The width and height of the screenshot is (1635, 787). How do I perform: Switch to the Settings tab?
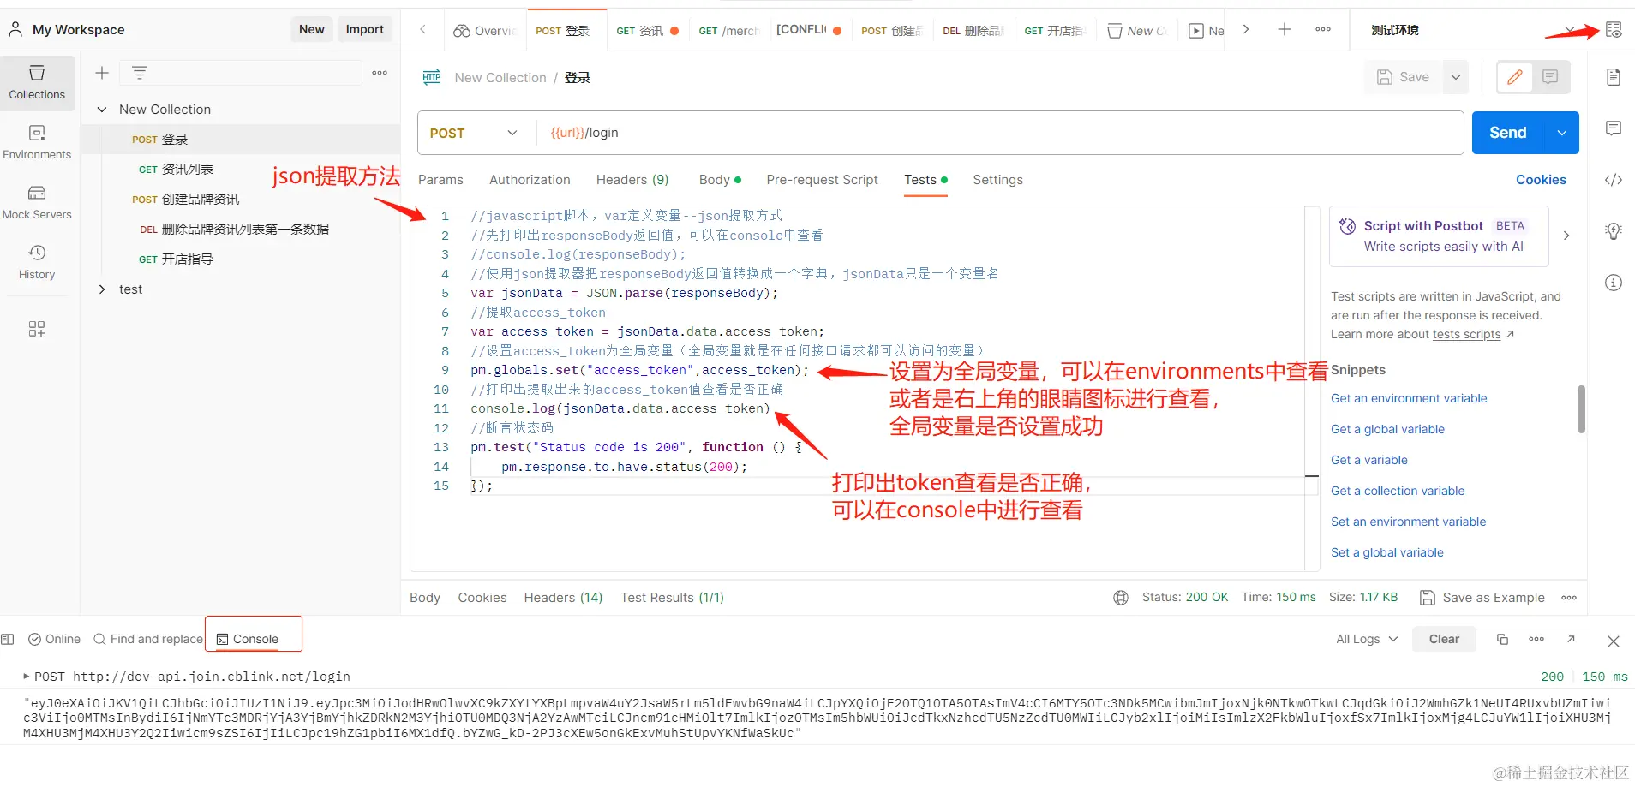pos(997,180)
